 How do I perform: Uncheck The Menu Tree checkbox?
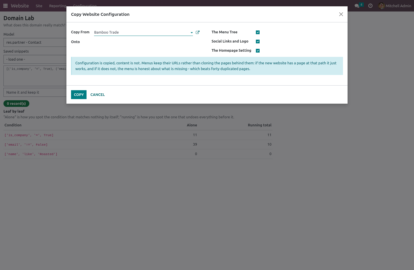click(258, 32)
